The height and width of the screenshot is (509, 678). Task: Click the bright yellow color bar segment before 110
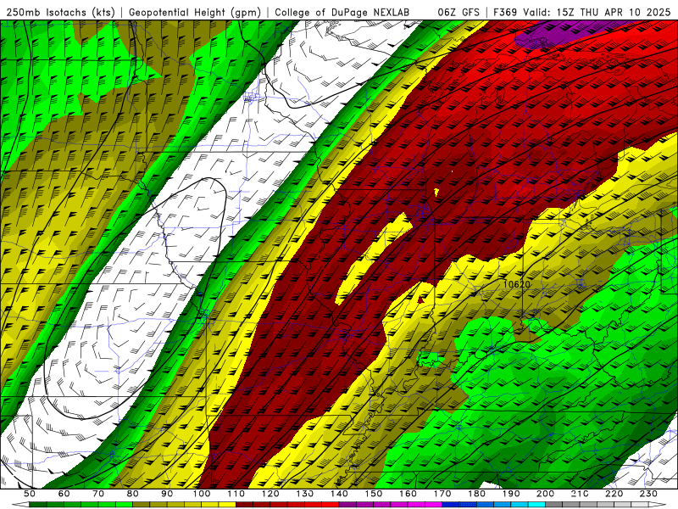coord(227,505)
